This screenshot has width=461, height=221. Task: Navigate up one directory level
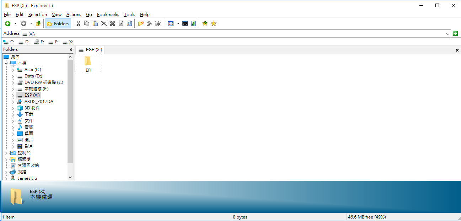(x=38, y=23)
